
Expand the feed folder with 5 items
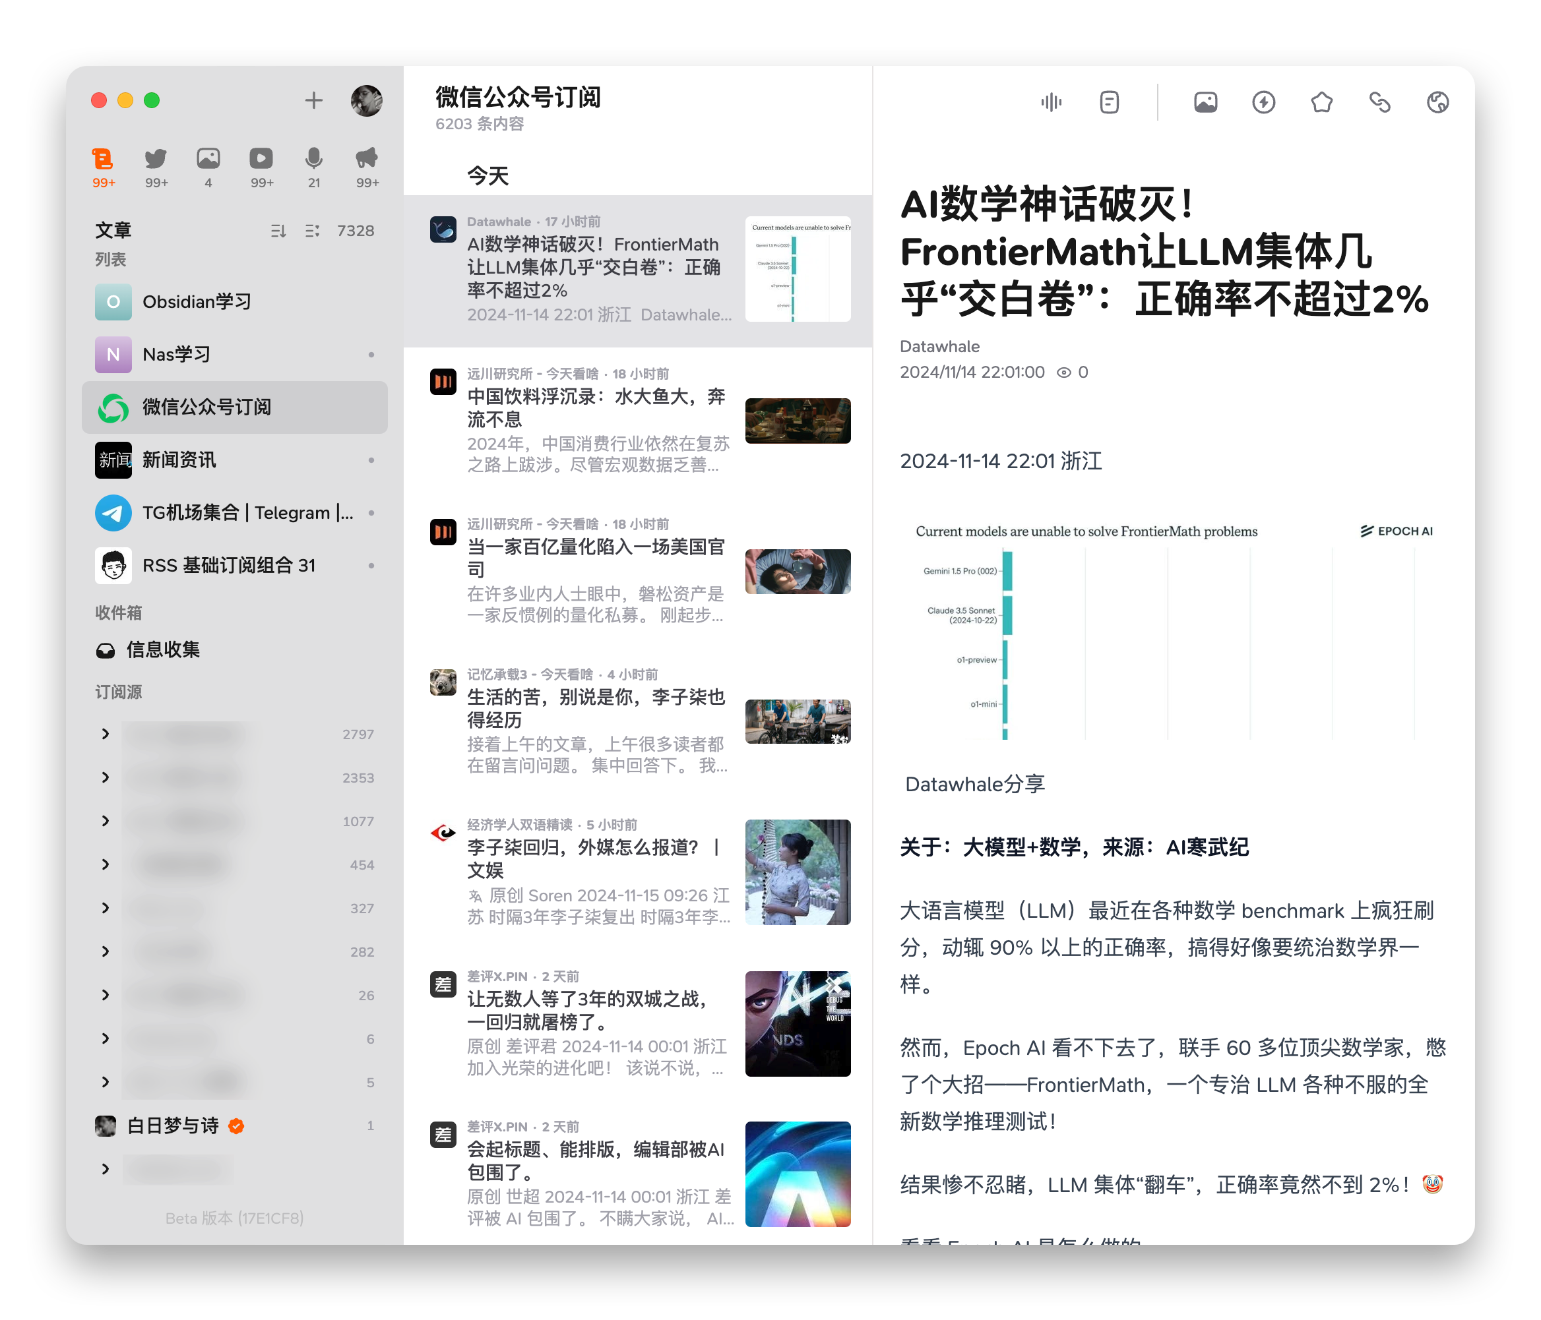coord(105,1082)
